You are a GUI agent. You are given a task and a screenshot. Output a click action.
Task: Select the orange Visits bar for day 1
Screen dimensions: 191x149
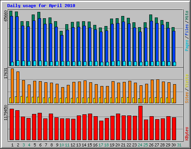coord(12,86)
